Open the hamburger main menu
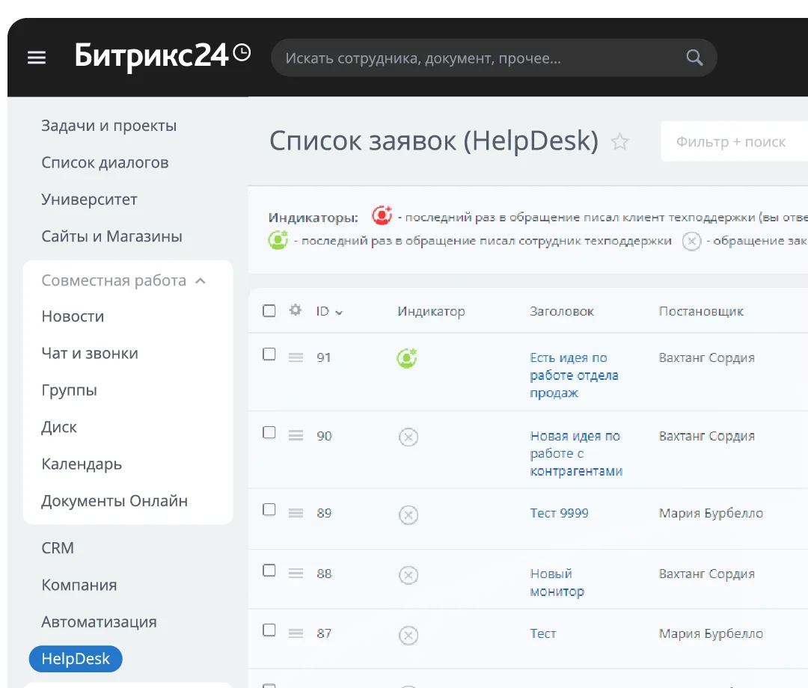Viewport: 808px width, 688px height. pos(37,58)
